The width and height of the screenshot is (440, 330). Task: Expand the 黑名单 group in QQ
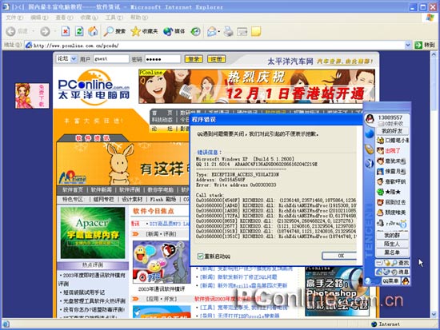point(392,252)
